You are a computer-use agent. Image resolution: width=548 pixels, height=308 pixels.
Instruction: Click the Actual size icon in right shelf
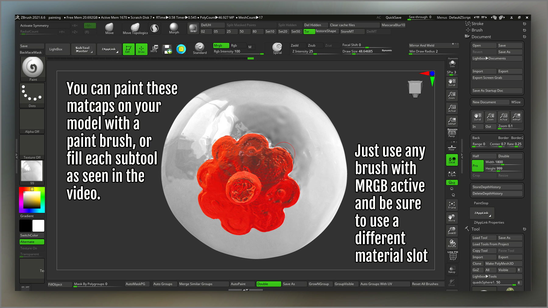tap(452, 108)
